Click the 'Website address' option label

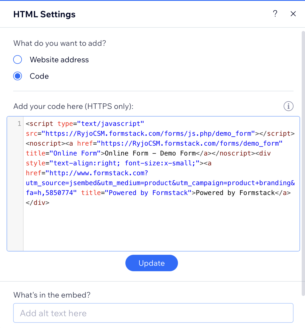click(x=59, y=60)
